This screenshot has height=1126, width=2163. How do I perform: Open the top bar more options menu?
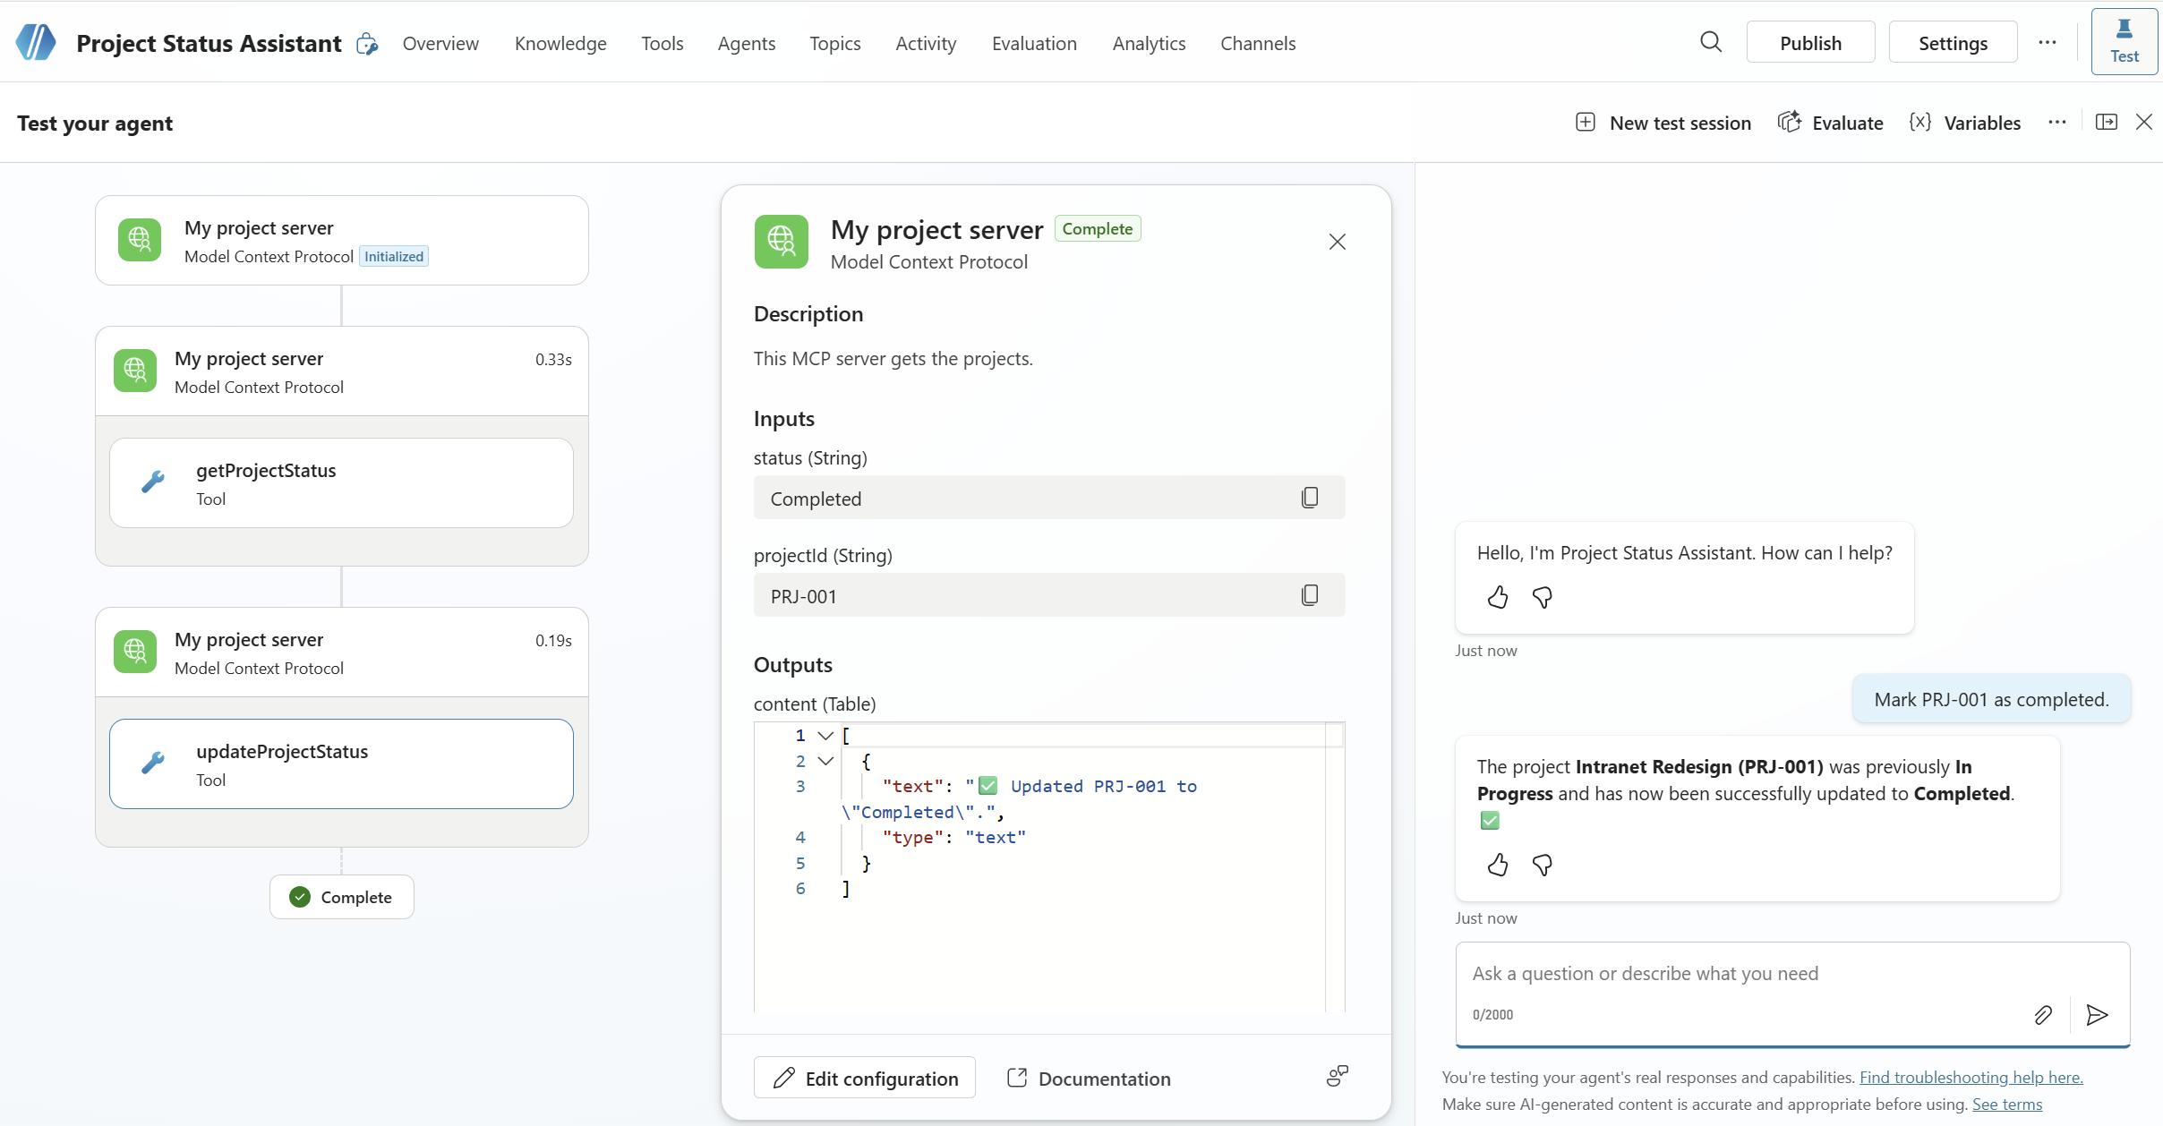(2048, 42)
